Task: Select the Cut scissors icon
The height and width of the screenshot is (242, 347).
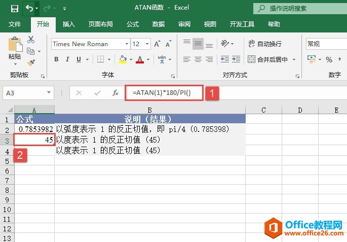Action: 31,40
